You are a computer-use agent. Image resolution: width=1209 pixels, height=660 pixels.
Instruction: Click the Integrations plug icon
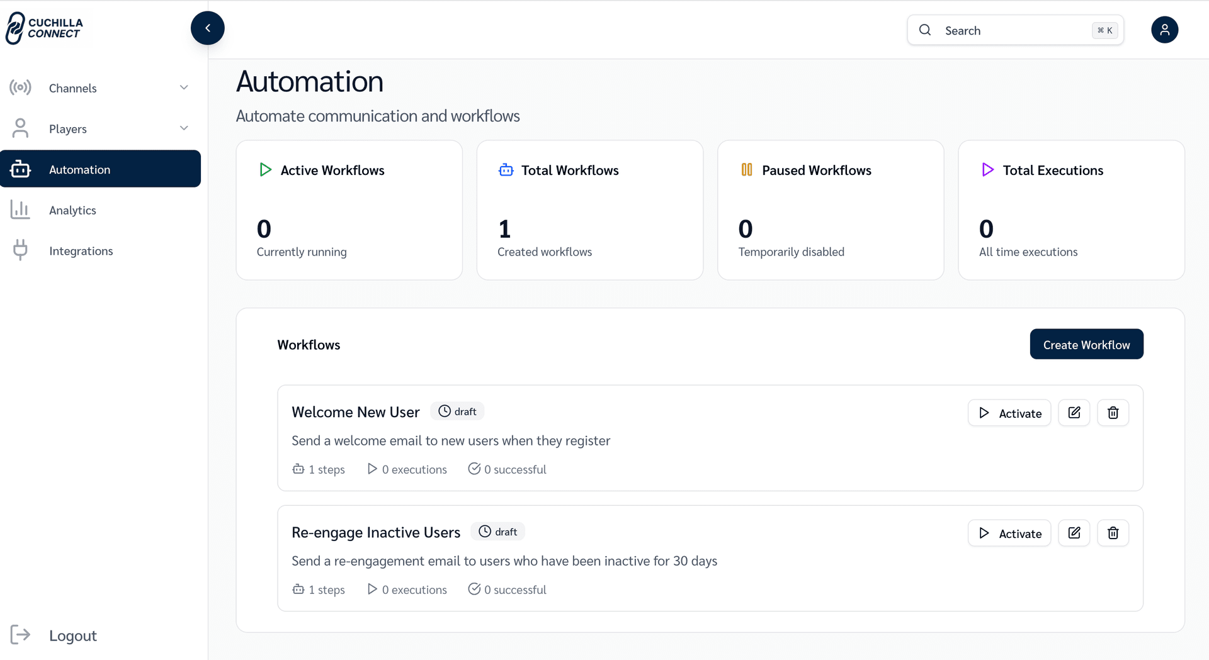[21, 250]
